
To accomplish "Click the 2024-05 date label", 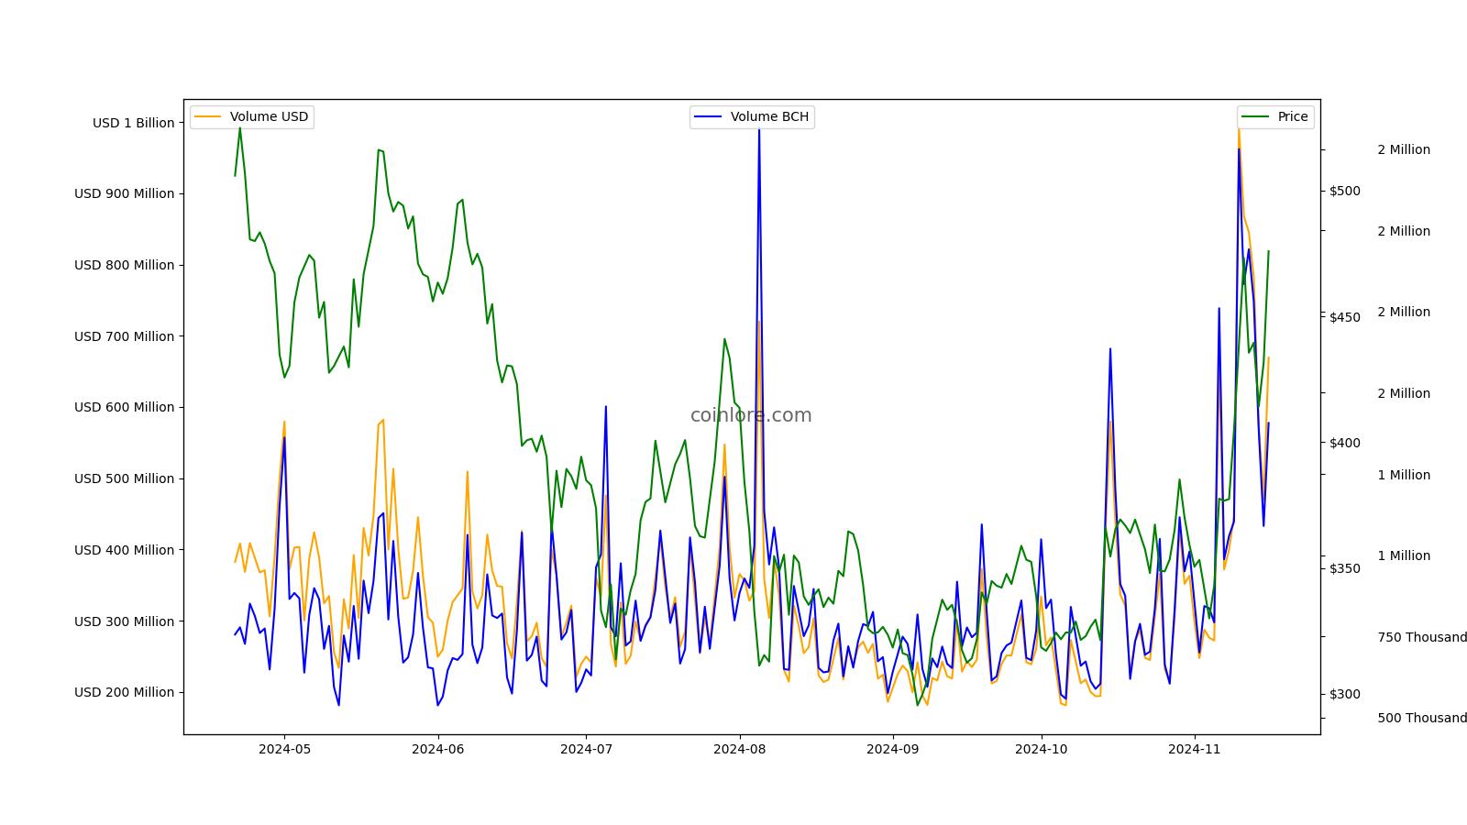I will tap(284, 749).
